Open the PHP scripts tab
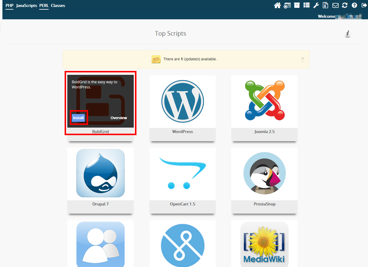 pos(9,5)
